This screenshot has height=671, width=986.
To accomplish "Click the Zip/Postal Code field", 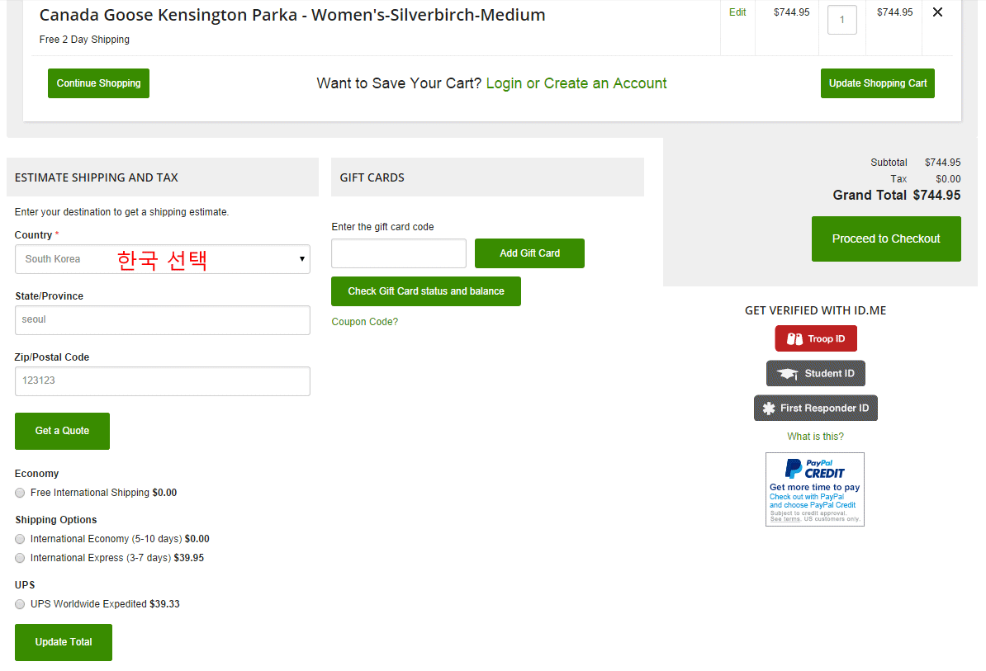I will coord(163,381).
